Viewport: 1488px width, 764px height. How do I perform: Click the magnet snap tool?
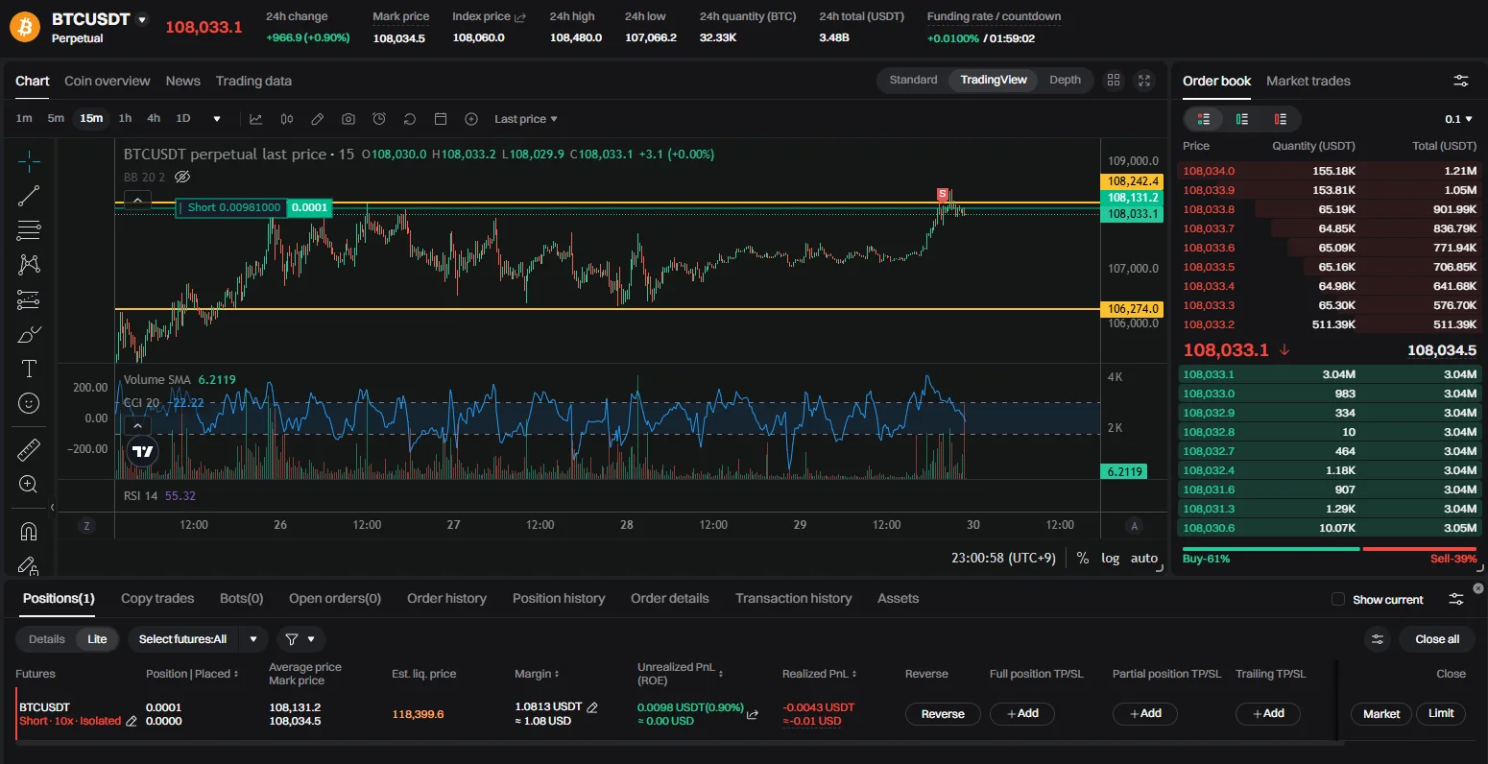click(29, 532)
